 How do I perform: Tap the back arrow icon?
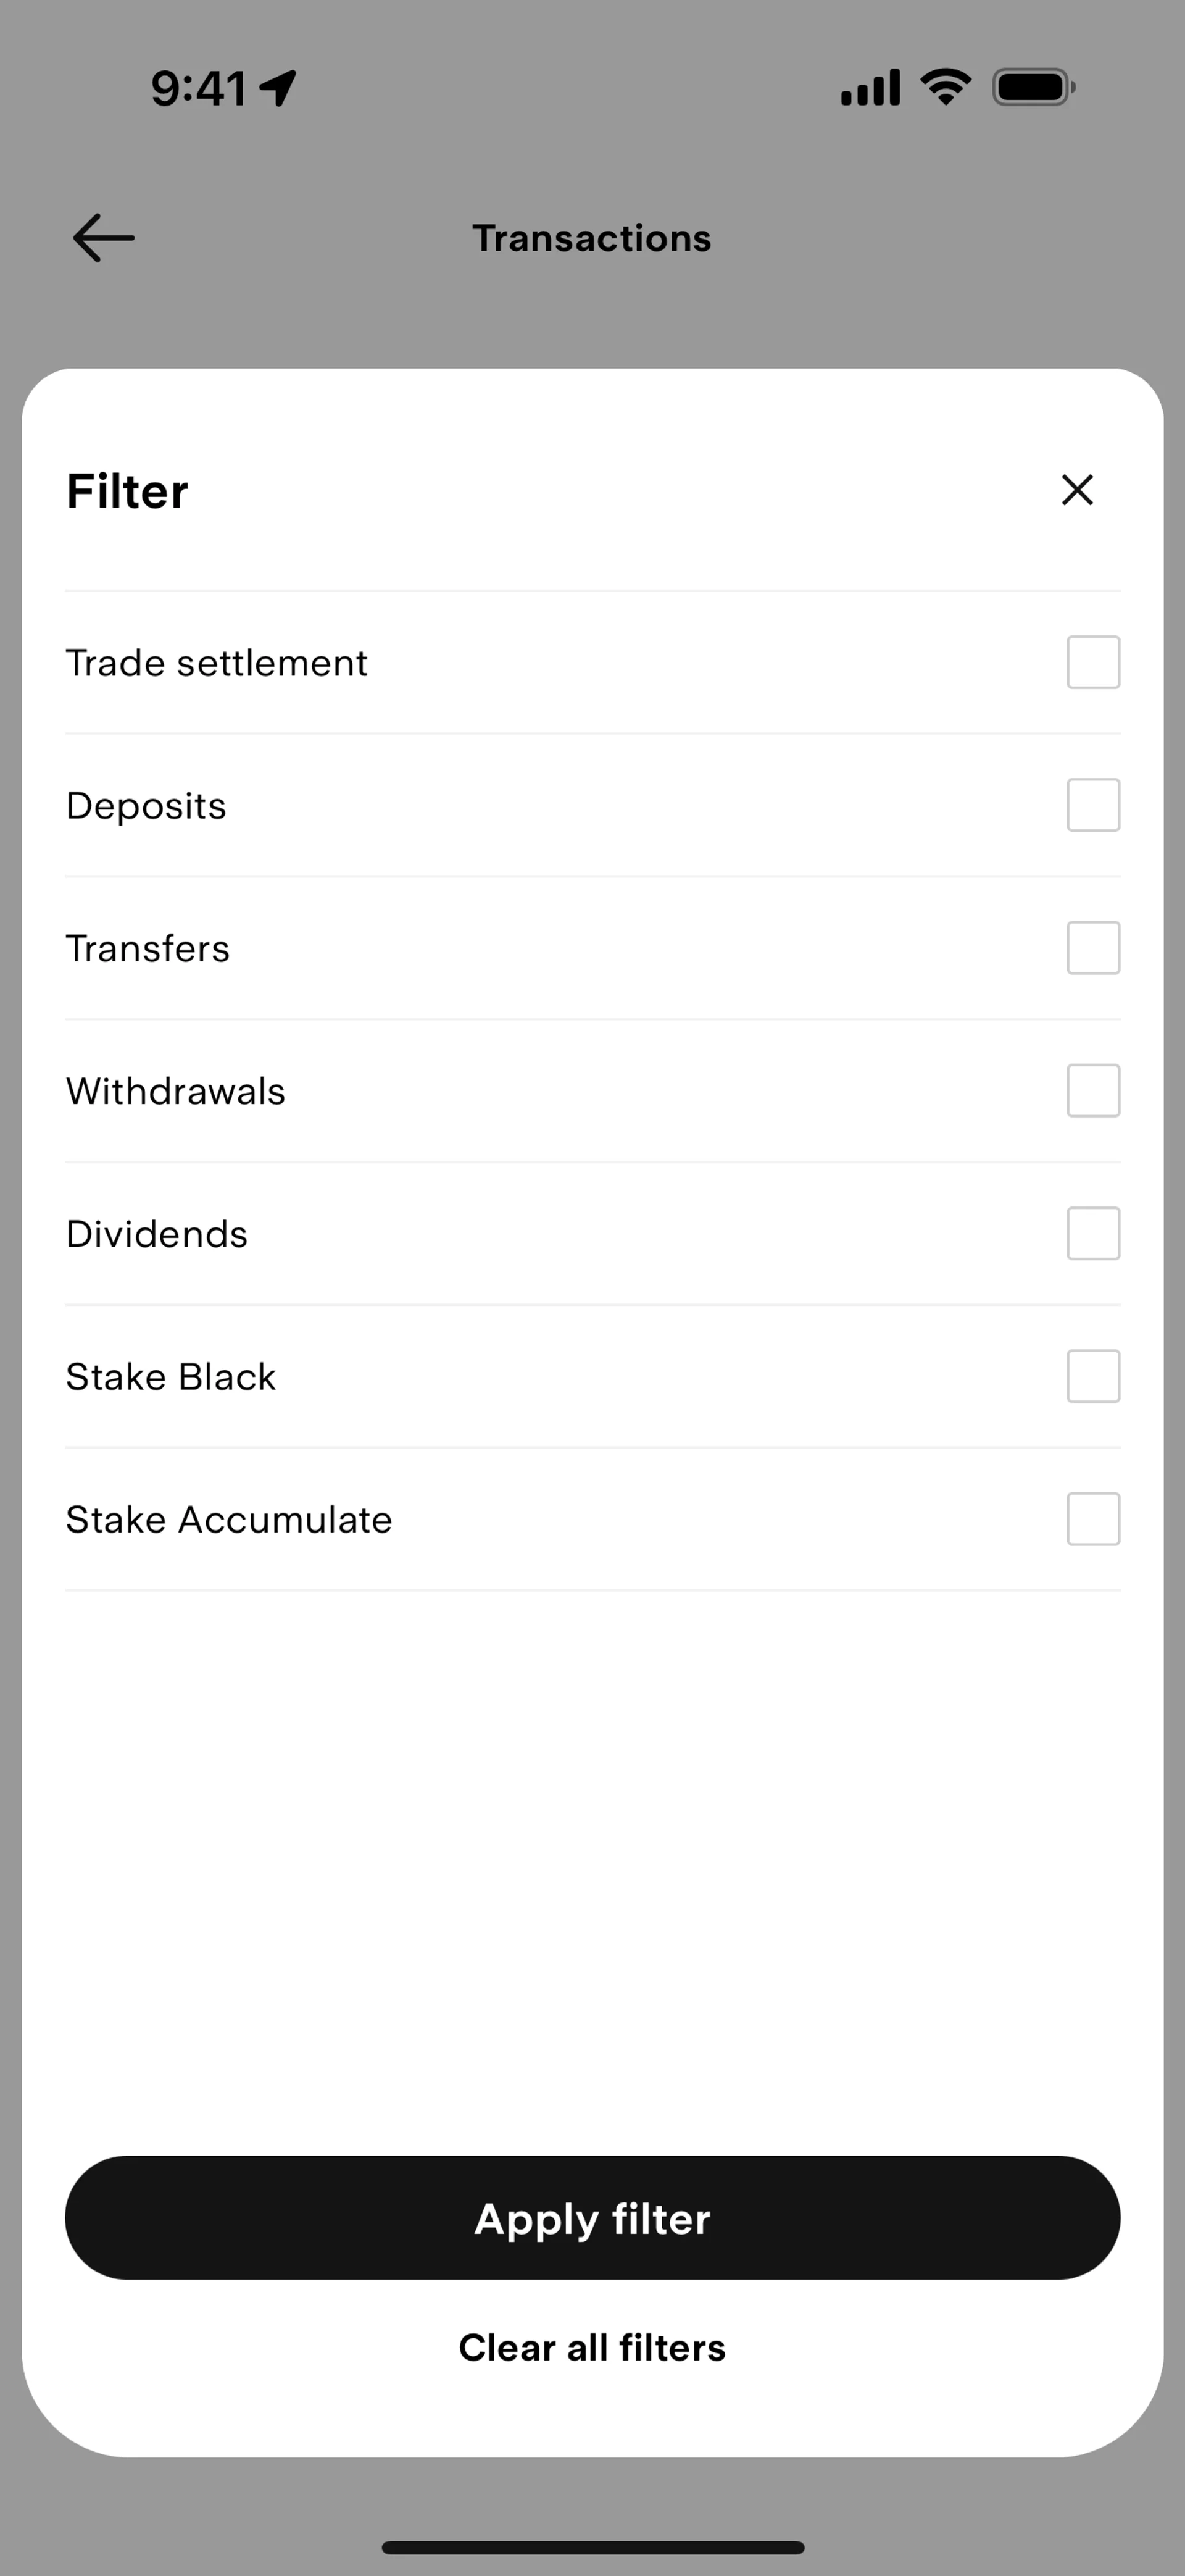pyautogui.click(x=104, y=238)
